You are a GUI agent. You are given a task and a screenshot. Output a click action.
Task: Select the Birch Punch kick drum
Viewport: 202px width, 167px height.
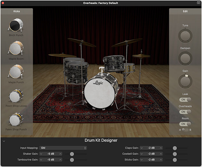coord(16,25)
